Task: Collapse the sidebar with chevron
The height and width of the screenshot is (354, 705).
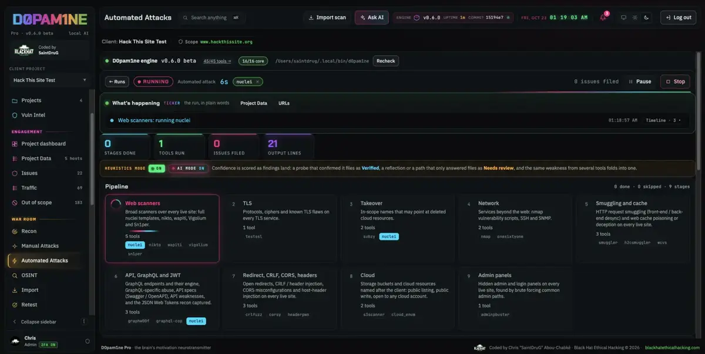Action: tap(15, 322)
